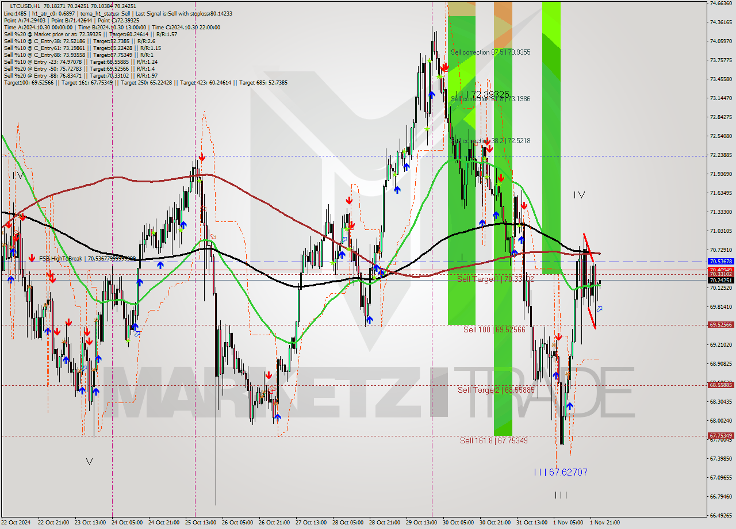Click the '27 Oct 13:00' time axis label
This screenshot has width=736, height=529.
pos(312,523)
